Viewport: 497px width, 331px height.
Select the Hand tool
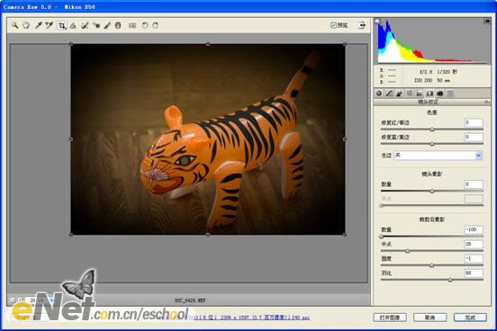tap(26, 25)
